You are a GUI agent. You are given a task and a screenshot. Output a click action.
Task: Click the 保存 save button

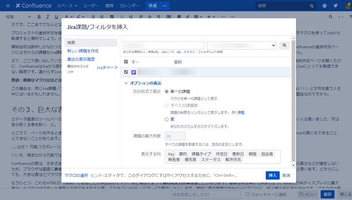pyautogui.click(x=327, y=194)
